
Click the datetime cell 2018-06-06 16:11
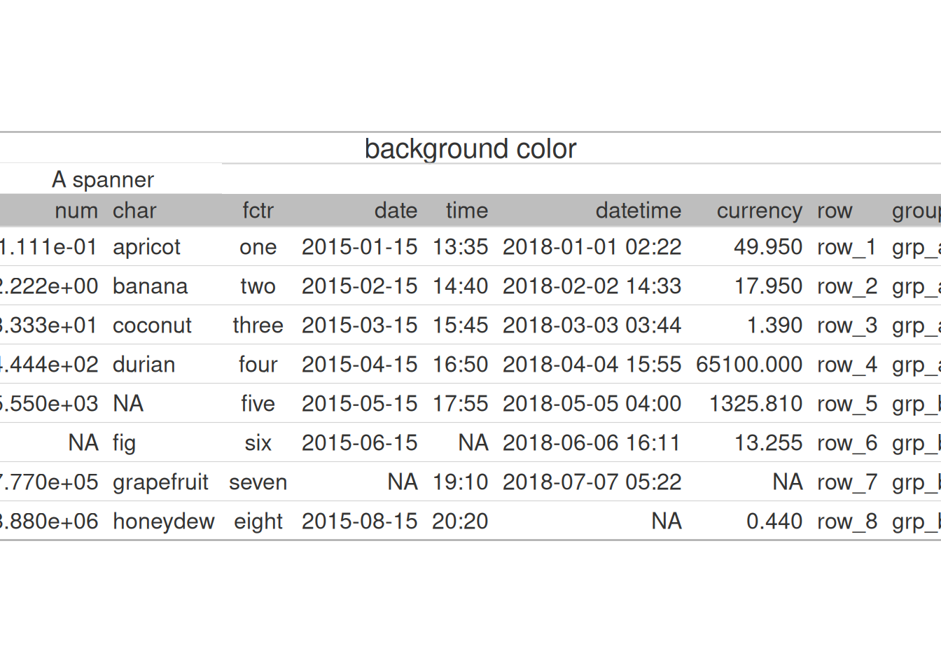(x=592, y=443)
